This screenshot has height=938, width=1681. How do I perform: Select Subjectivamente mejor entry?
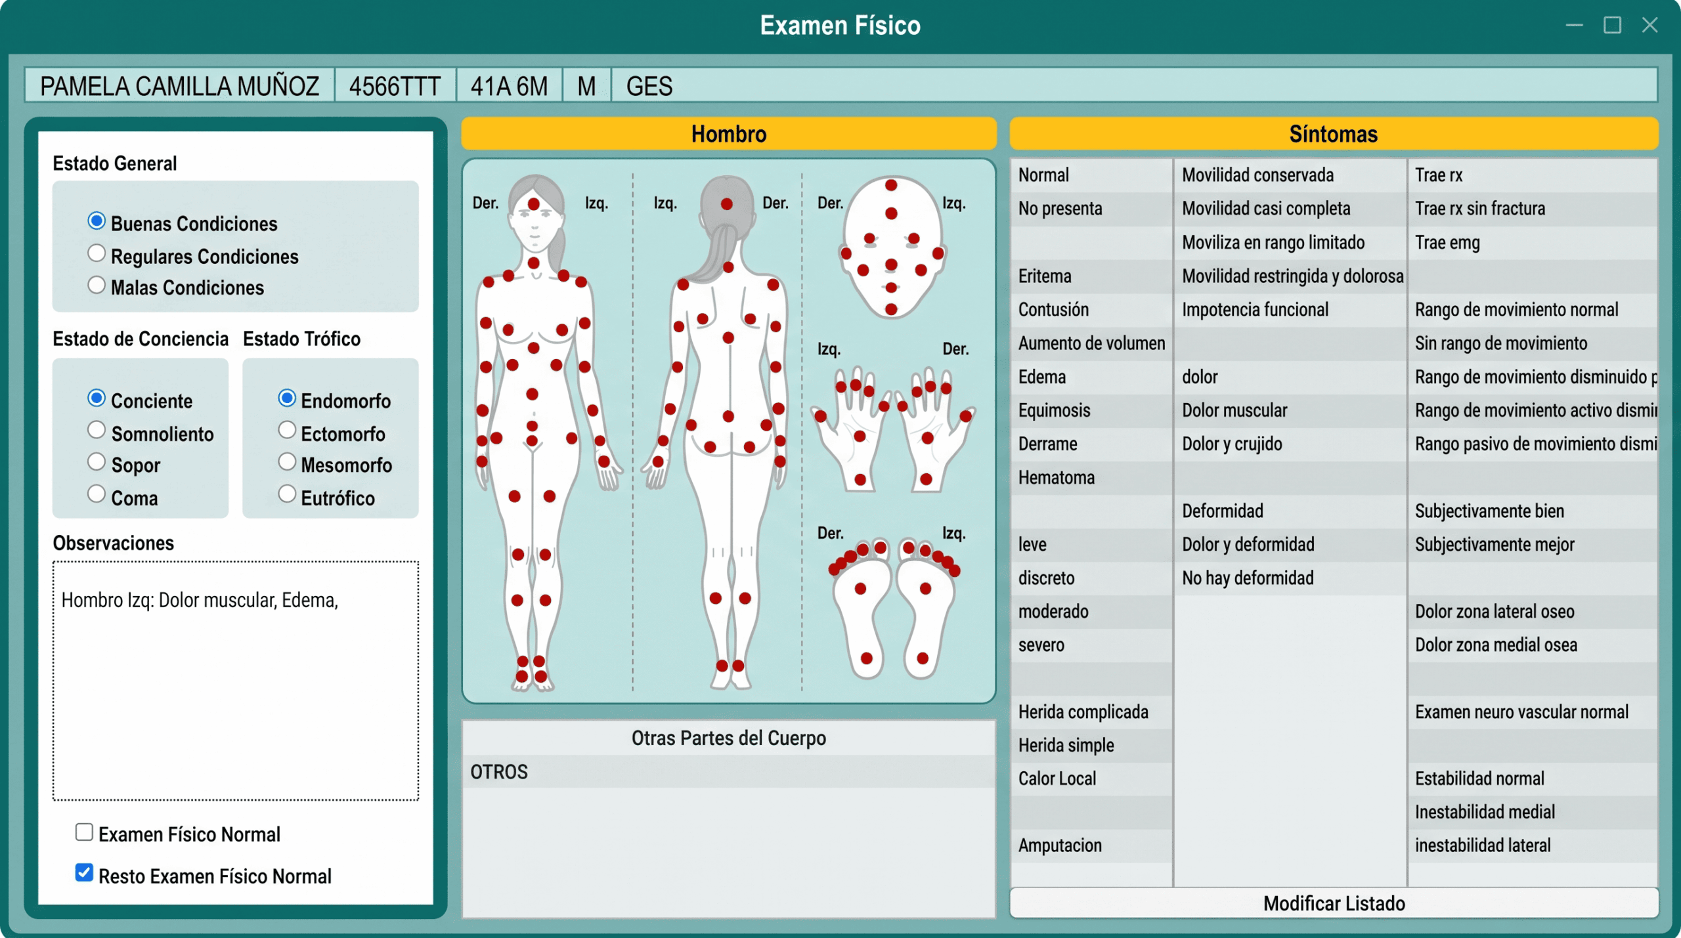(x=1533, y=545)
